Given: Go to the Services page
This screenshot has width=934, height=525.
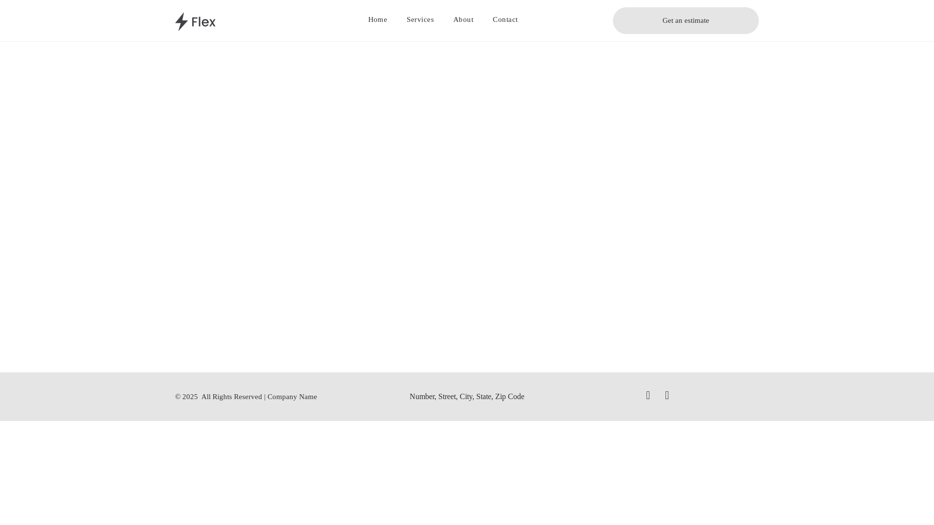Looking at the screenshot, I should click(420, 19).
